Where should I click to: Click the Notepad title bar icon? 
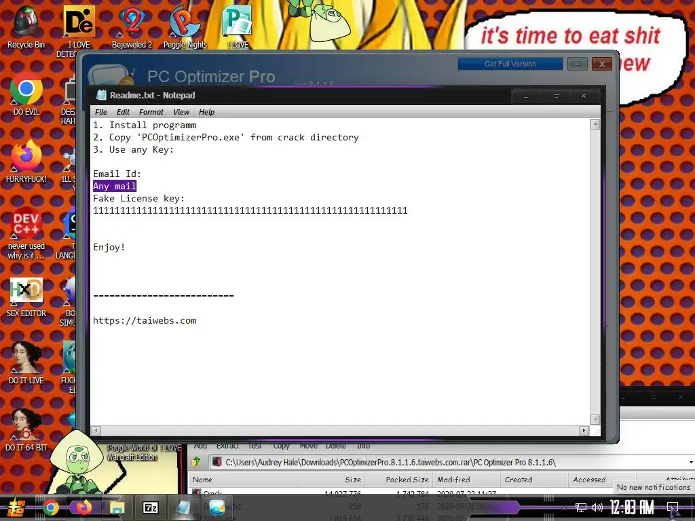click(x=102, y=95)
